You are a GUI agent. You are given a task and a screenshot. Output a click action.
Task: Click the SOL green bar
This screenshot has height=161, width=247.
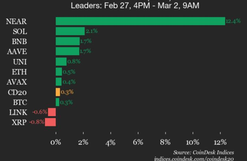click(70, 31)
